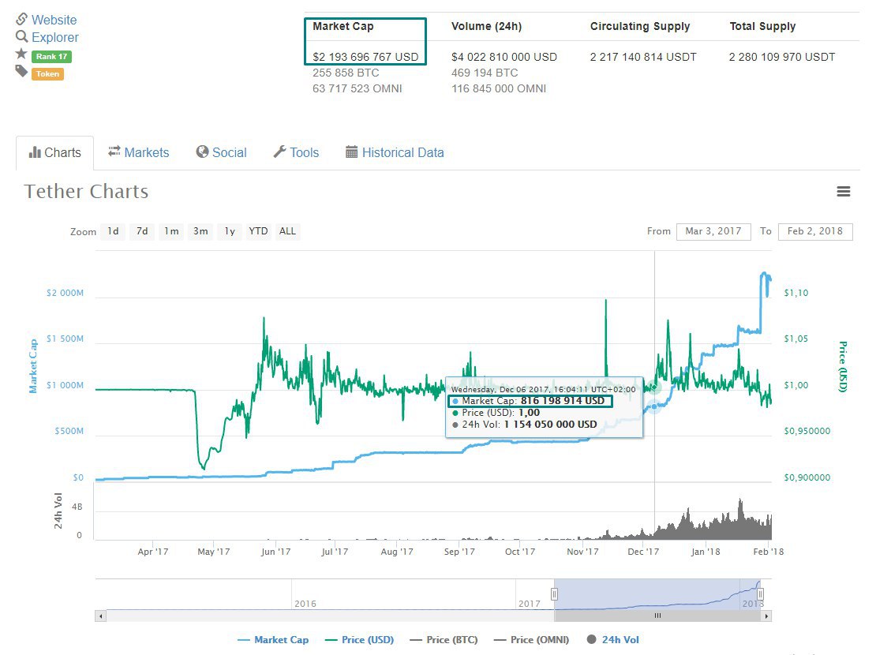Click the exchange arrows icon on the Markets tab

point(114,152)
